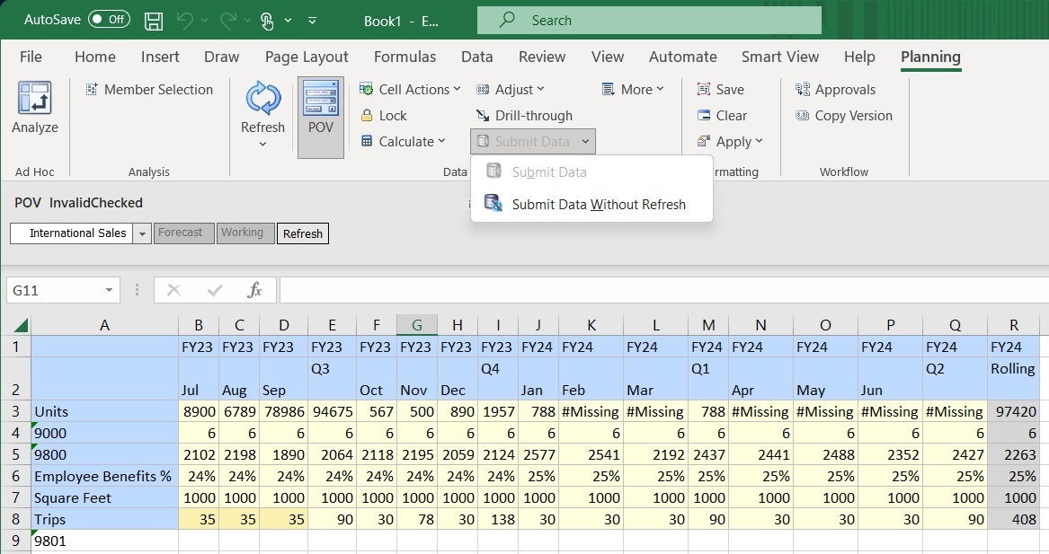Click in the Search box
1049x554 pixels.
[x=649, y=20]
